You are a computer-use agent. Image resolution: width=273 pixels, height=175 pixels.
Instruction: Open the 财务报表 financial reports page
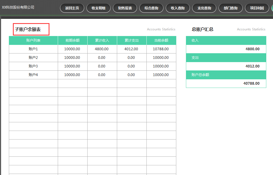pyautogui.click(x=125, y=8)
